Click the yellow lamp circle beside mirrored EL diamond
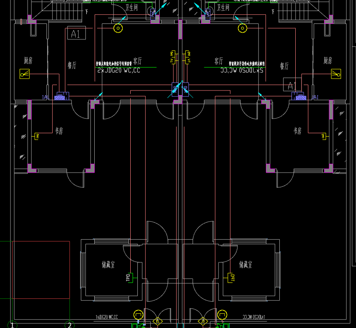This screenshot has width=356, height=328. click(222, 315)
